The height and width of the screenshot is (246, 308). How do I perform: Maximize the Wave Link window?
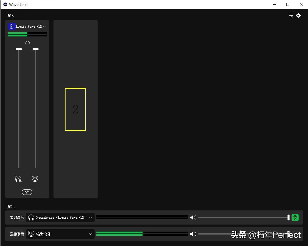point(288,4)
